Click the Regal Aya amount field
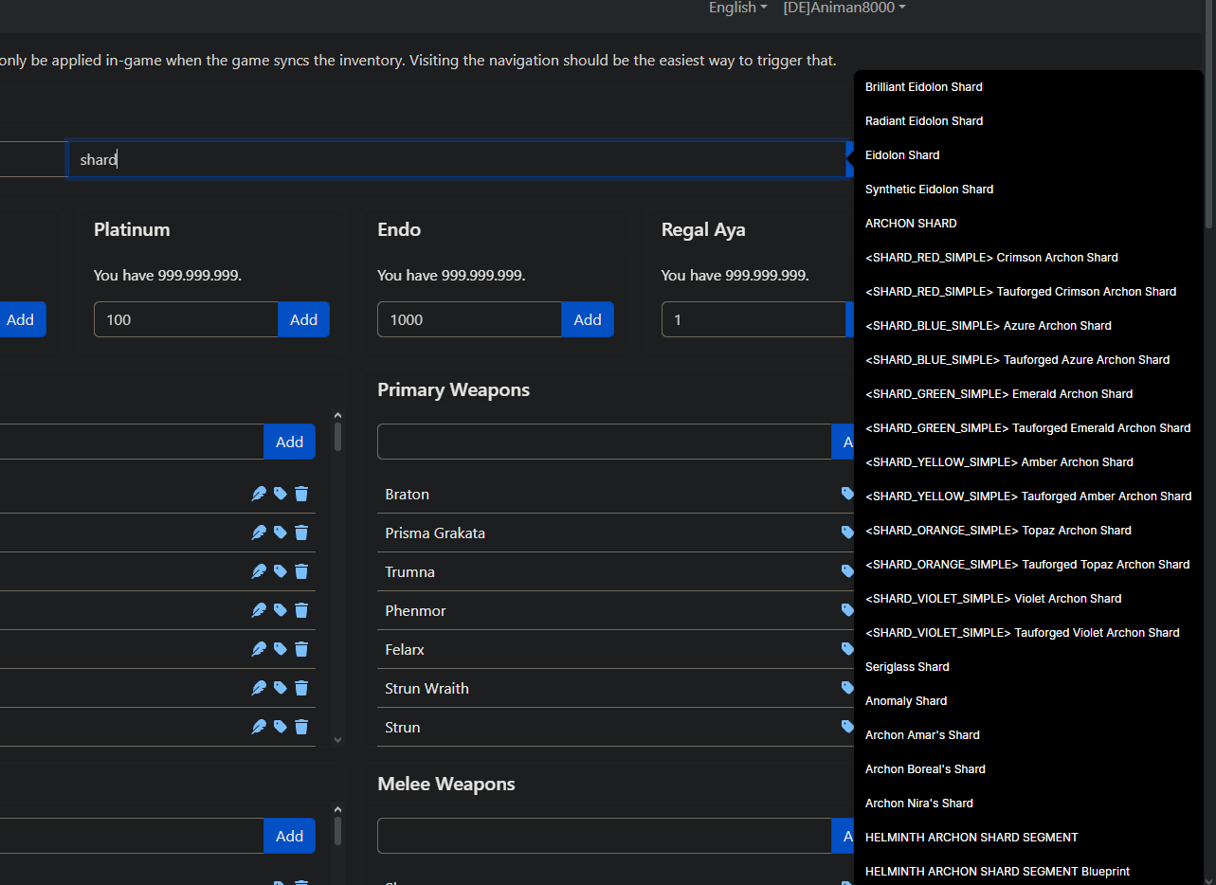Screen dimensions: 1216x885 [753, 320]
